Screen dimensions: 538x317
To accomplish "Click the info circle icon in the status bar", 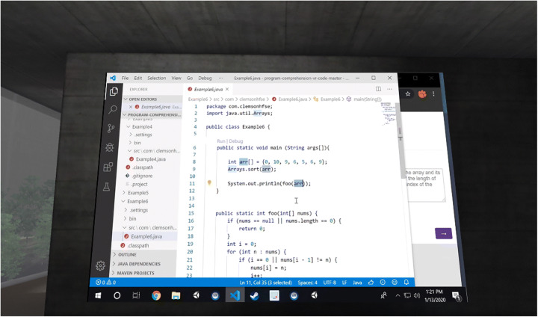I will 383,283.
